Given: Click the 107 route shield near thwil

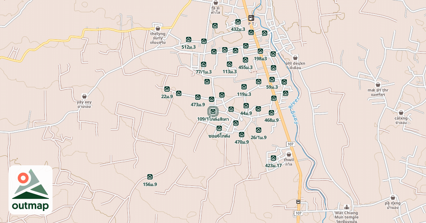Looking at the screenshot, I should click(290, 144).
